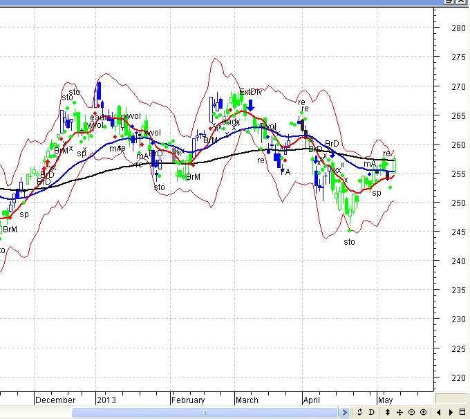Viewport: 470px width, 419px height.
Task: Zoom out with the minus circle icon
Action: (x=411, y=412)
